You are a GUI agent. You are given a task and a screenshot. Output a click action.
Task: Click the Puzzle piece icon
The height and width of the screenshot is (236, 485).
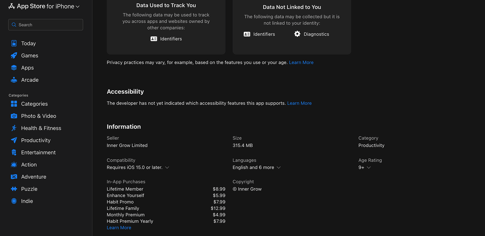(14, 189)
